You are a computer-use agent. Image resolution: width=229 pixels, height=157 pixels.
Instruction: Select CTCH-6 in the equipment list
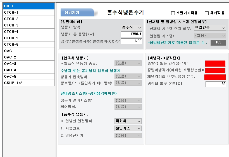pos(29,45)
